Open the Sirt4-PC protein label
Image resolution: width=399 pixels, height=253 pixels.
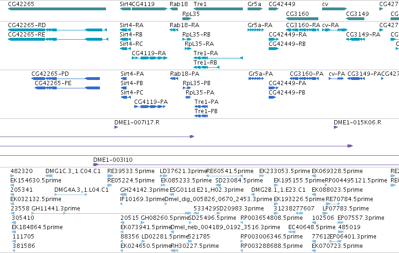(132, 93)
